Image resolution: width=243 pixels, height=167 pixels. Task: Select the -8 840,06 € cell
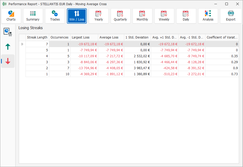(x=84, y=62)
